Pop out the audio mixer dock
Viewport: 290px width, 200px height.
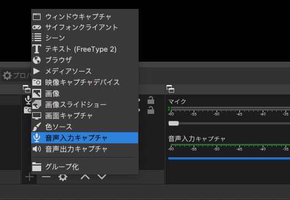[170, 89]
